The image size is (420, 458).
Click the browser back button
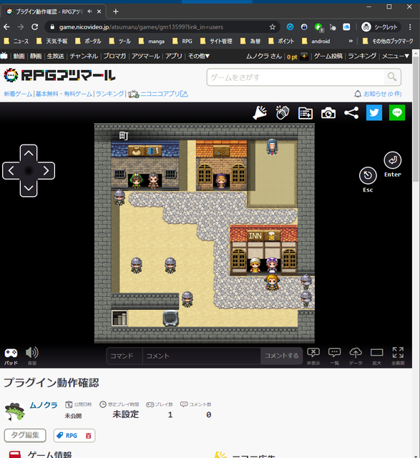(6, 27)
